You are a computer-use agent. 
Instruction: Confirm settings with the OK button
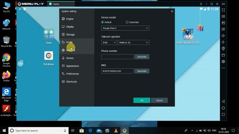[x=142, y=100]
